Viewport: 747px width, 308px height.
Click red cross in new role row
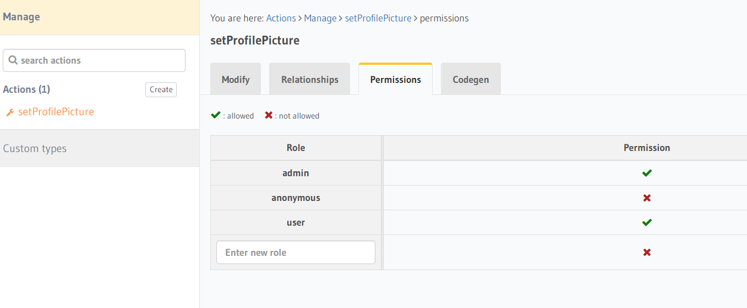(x=647, y=253)
